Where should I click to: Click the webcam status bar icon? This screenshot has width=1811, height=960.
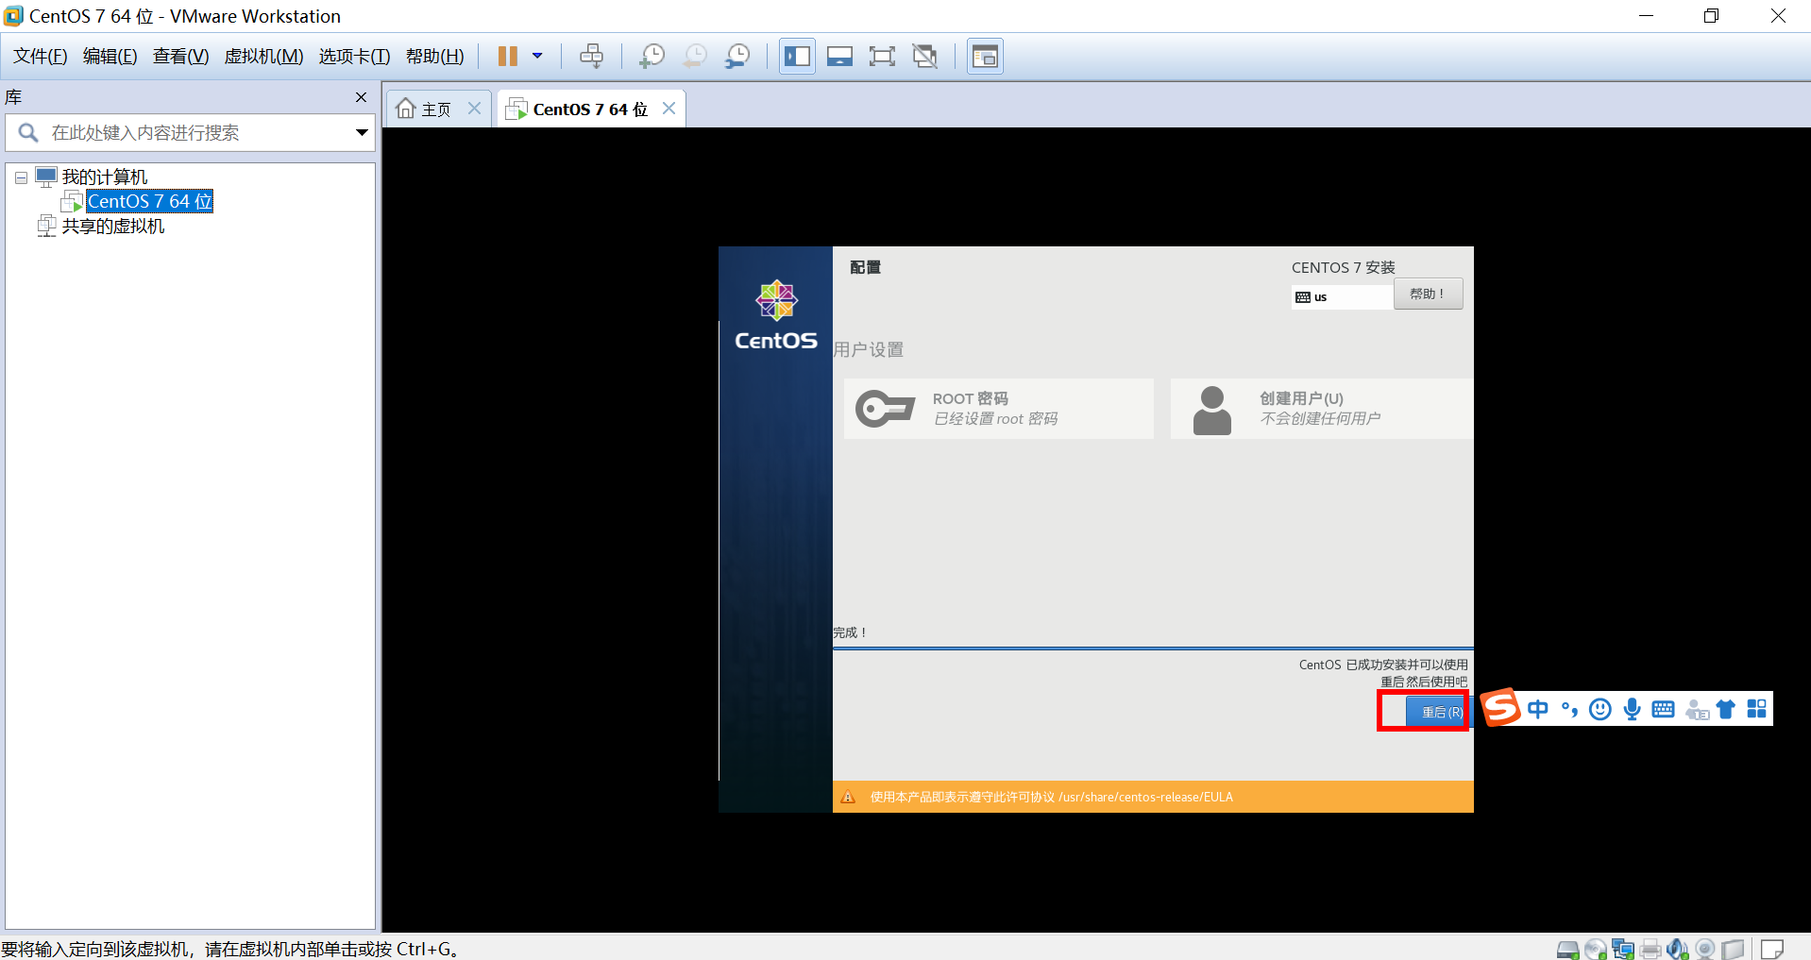click(1705, 950)
